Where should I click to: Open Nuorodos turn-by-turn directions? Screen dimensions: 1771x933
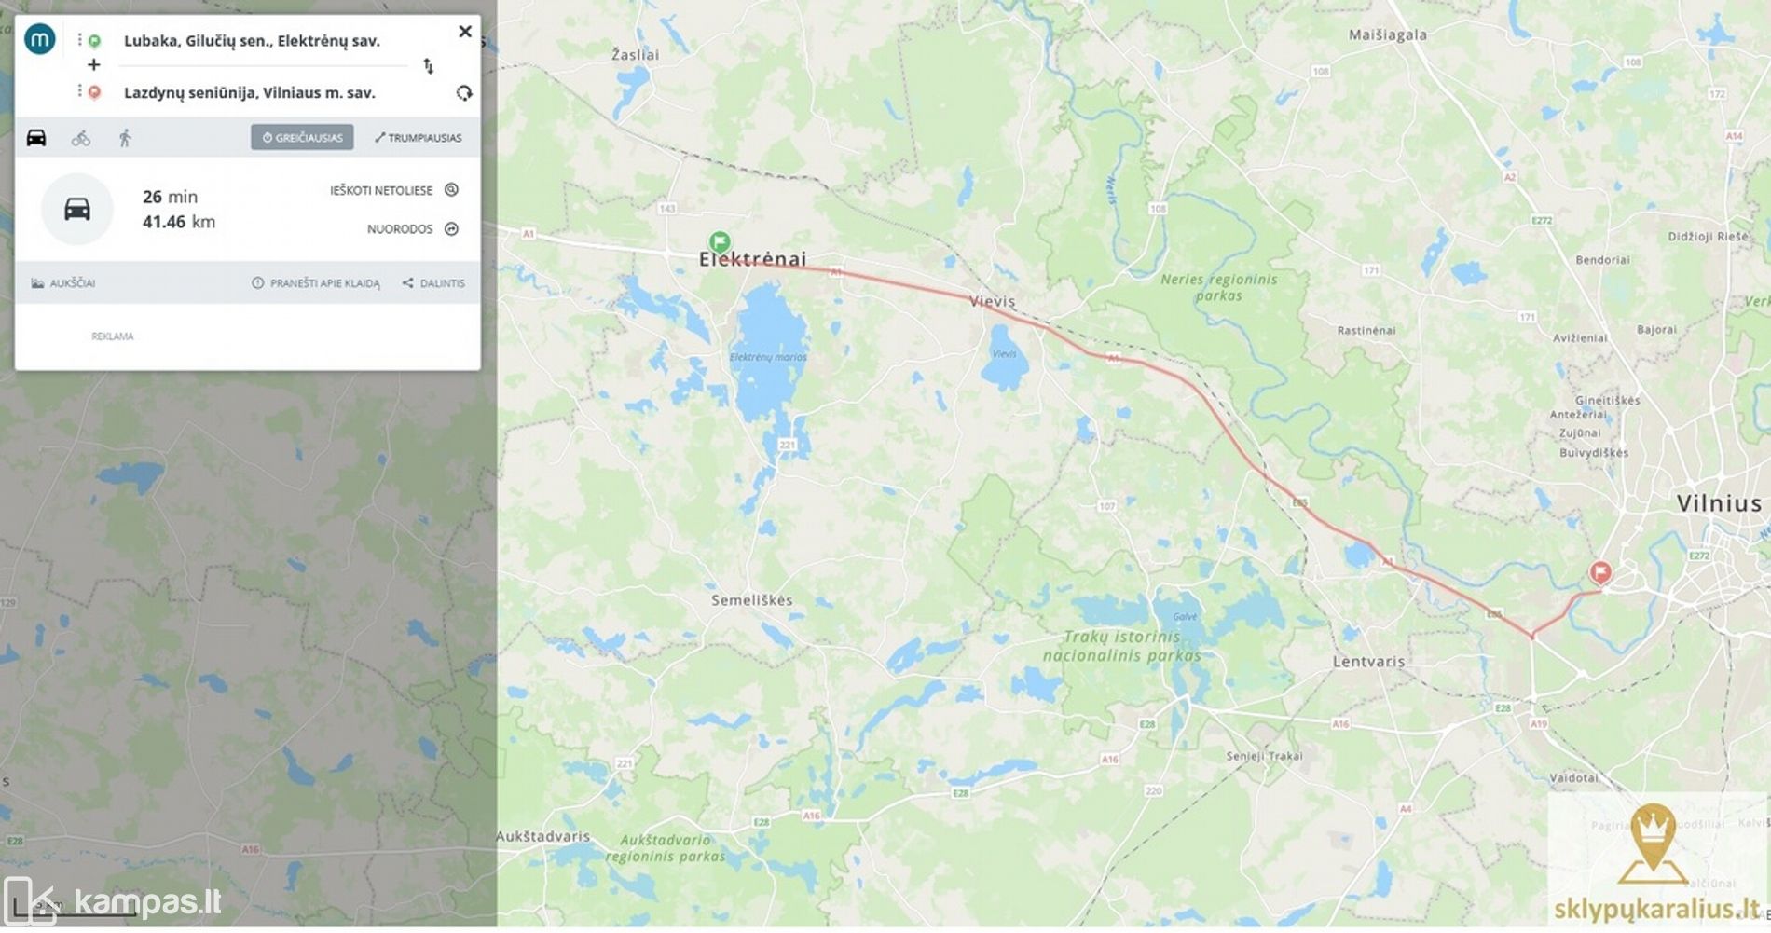click(x=412, y=229)
